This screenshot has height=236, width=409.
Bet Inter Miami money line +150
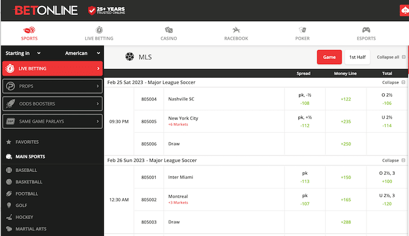346,177
